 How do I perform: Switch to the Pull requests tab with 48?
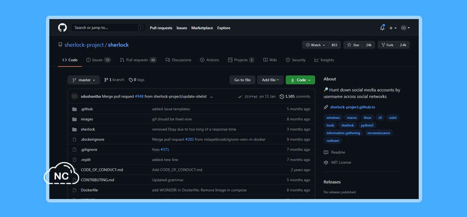pos(138,60)
